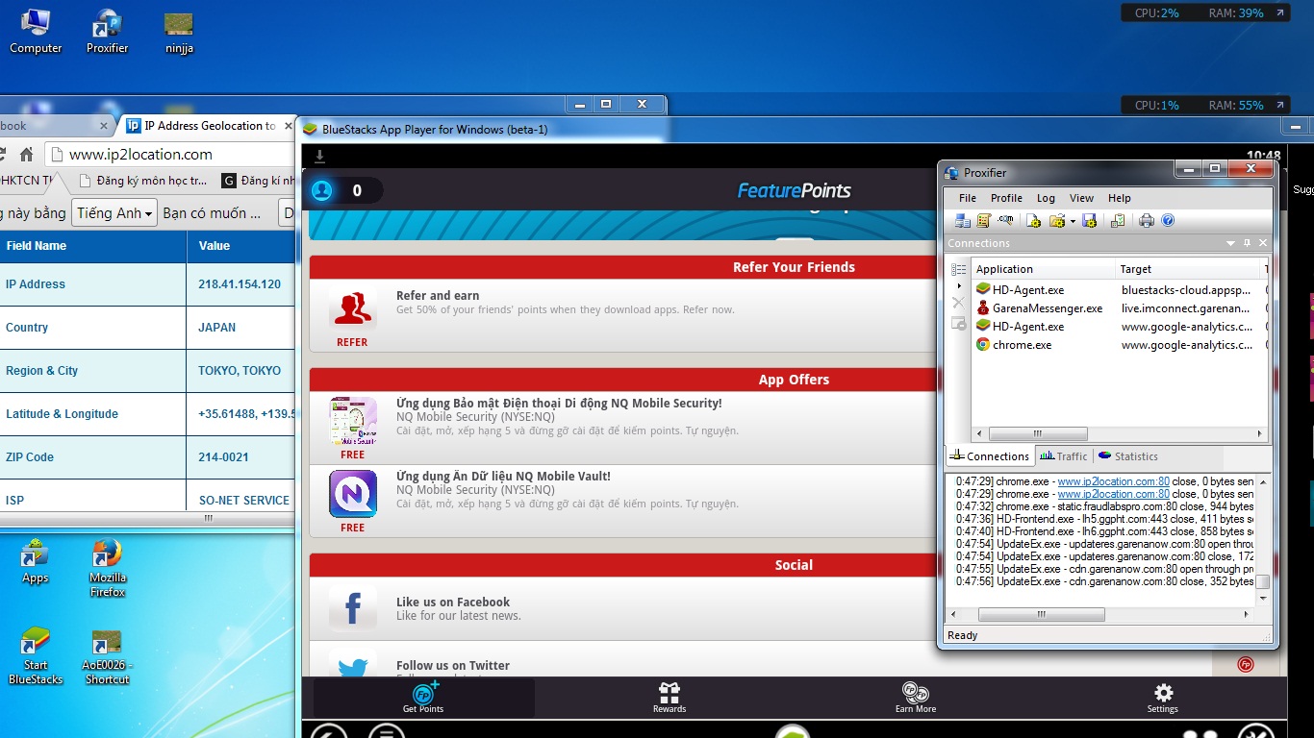Screen dimensions: 1314x738
Task: Select the chrome.exe connection row
Action: [x=1120, y=345]
